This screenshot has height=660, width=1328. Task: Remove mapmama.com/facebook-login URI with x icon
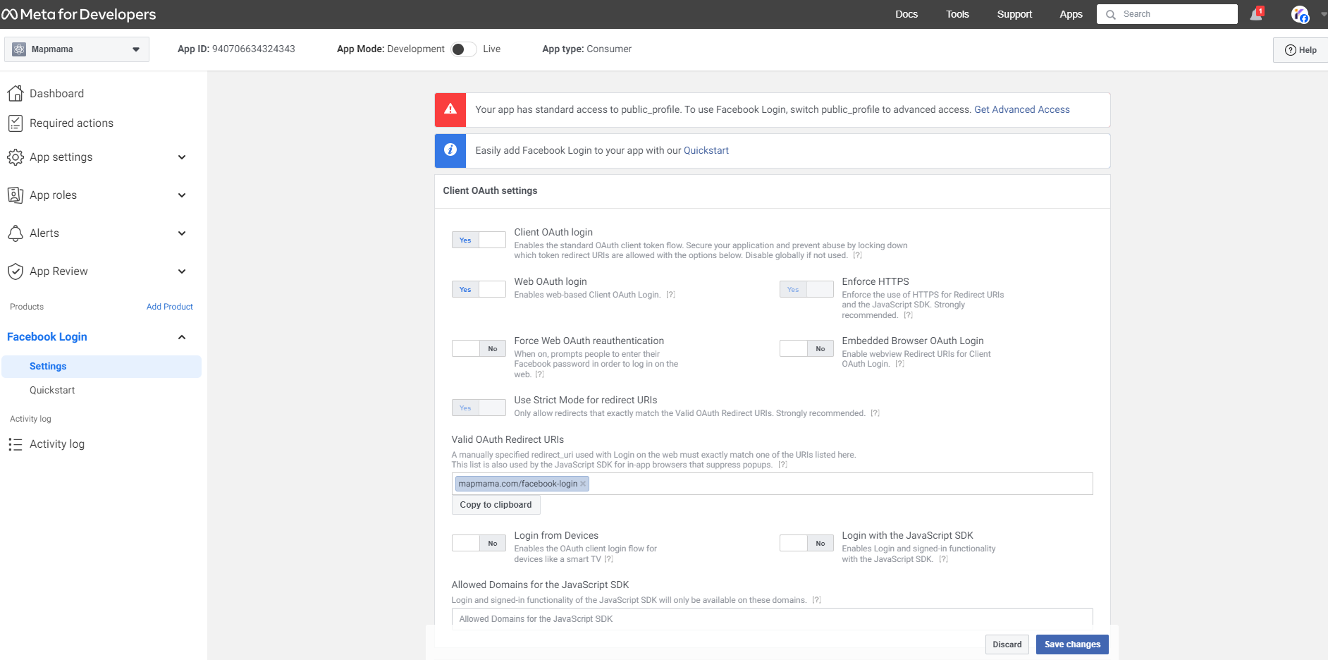[x=583, y=484]
